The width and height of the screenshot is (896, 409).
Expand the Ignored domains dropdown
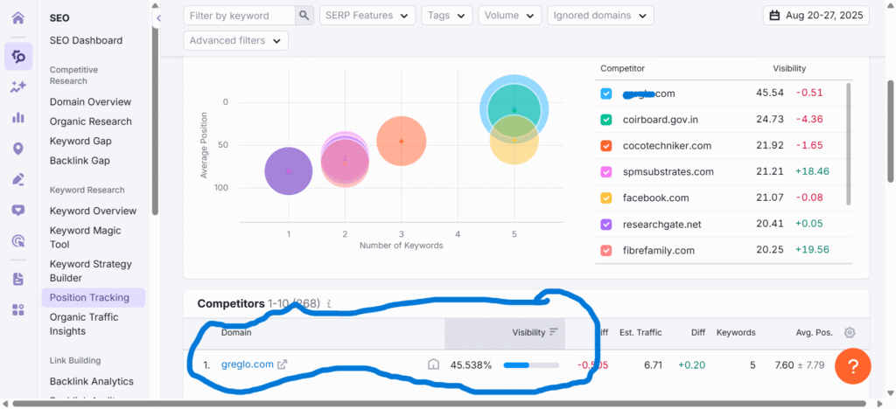point(600,16)
